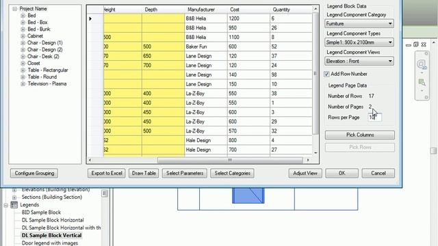Select BID Sample Block legend
Screen dimensions: 438x246
pos(41,213)
